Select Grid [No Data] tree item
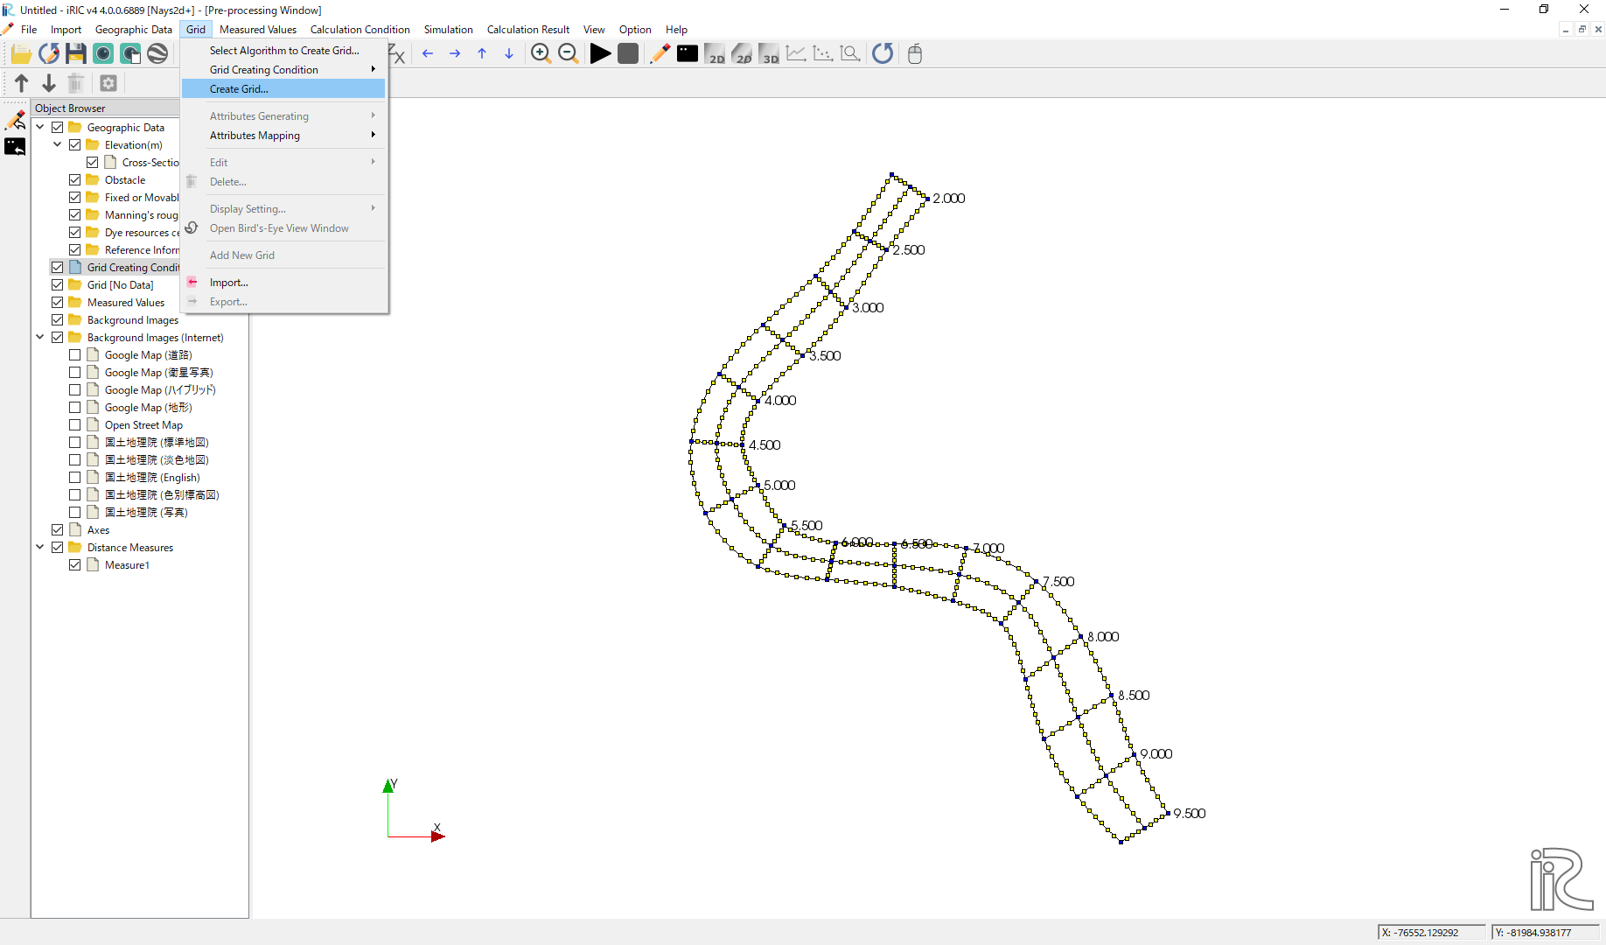 pyautogui.click(x=120, y=285)
